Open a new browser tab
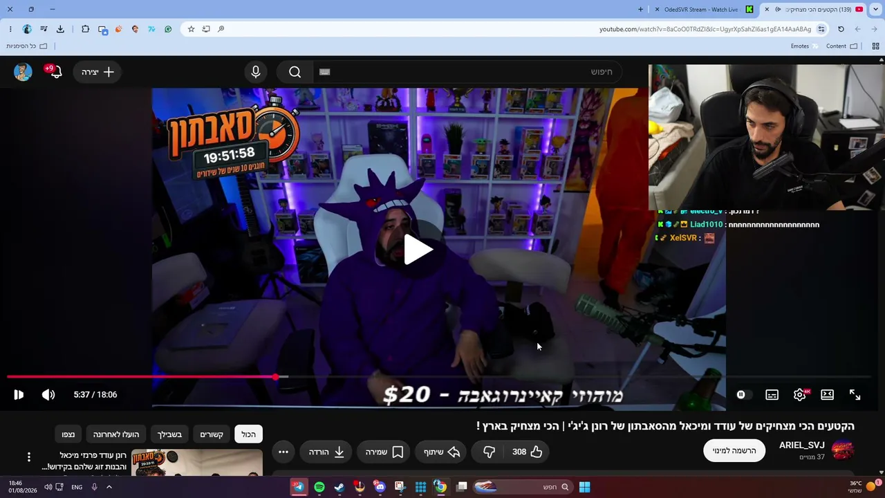 (x=640, y=10)
